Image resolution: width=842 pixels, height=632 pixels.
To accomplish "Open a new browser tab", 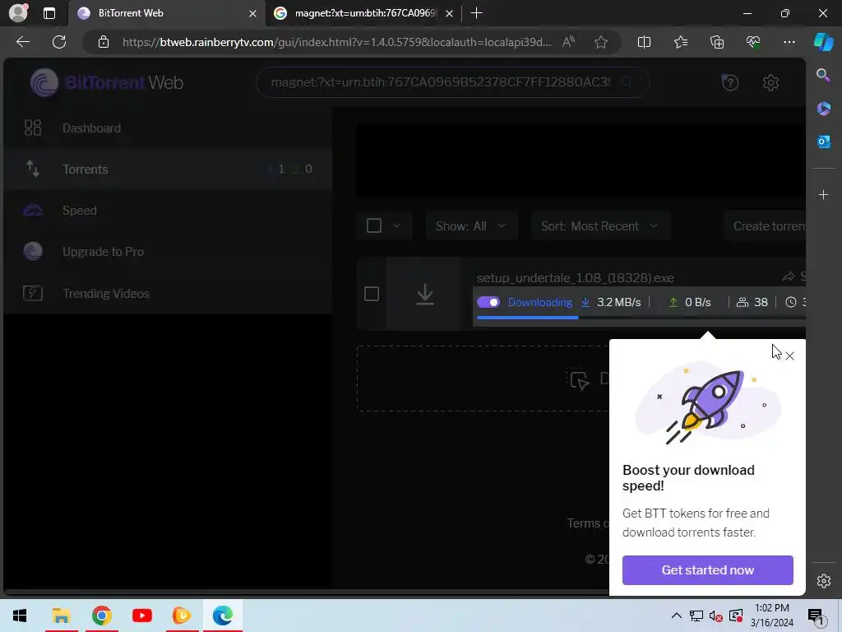I will tap(476, 13).
